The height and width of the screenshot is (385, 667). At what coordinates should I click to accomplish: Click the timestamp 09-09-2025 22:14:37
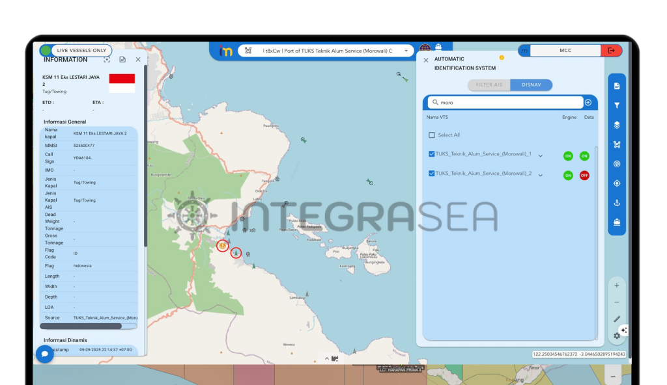coord(106,350)
